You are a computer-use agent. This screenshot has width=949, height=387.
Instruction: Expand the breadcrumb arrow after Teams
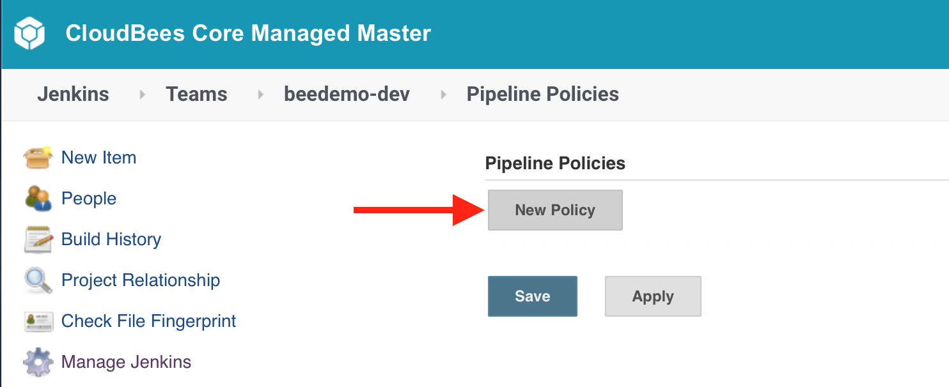pos(260,95)
